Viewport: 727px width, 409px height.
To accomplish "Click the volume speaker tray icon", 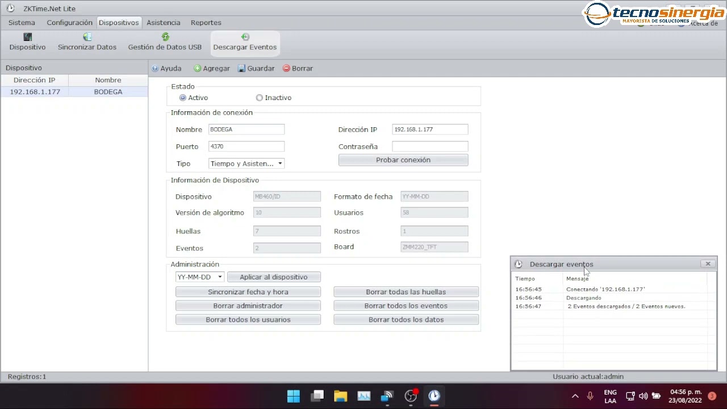I will point(643,396).
